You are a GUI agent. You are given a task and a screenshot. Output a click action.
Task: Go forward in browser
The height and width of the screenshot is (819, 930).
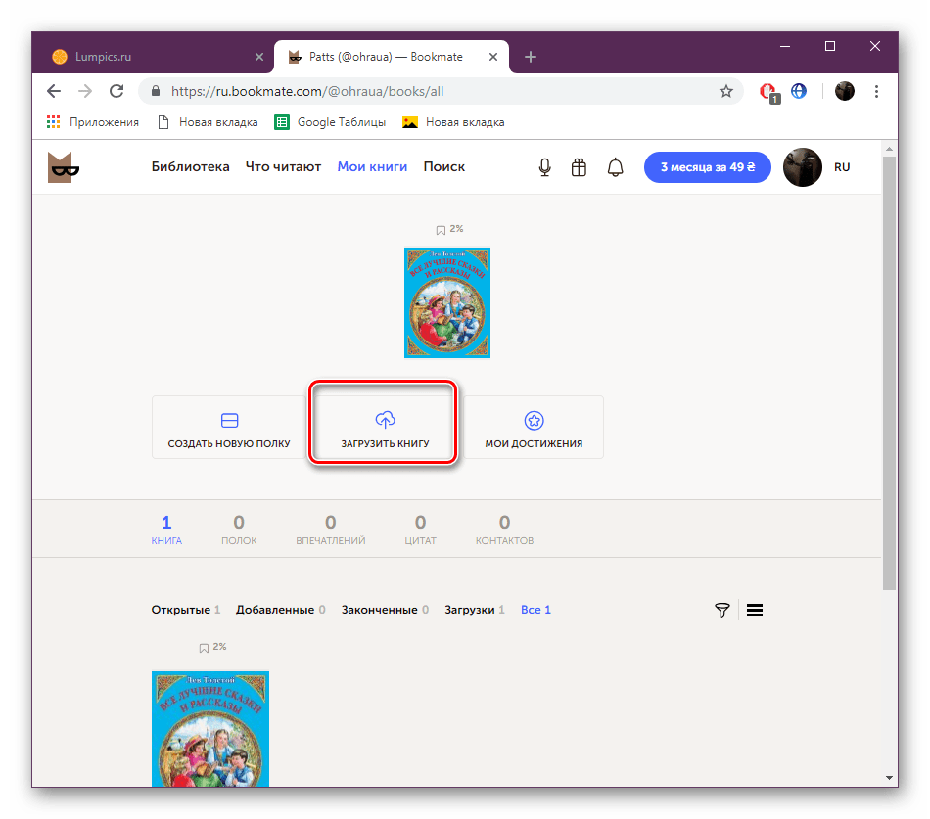pyautogui.click(x=85, y=91)
